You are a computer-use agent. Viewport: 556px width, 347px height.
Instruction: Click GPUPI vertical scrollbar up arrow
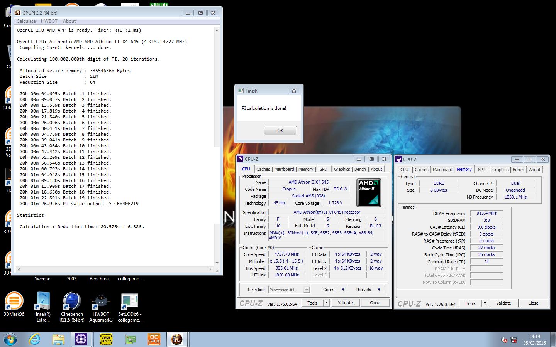[217, 30]
